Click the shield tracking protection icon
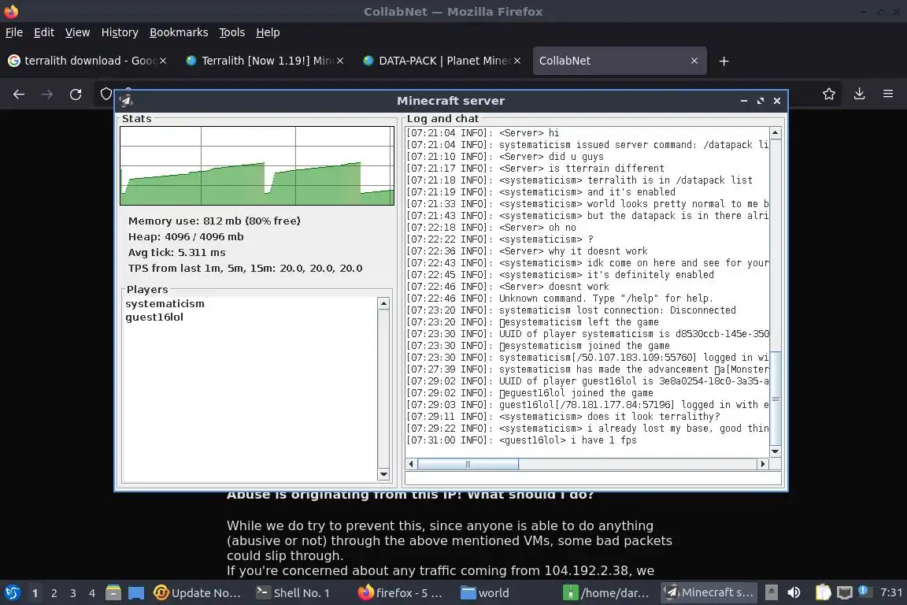 point(106,94)
